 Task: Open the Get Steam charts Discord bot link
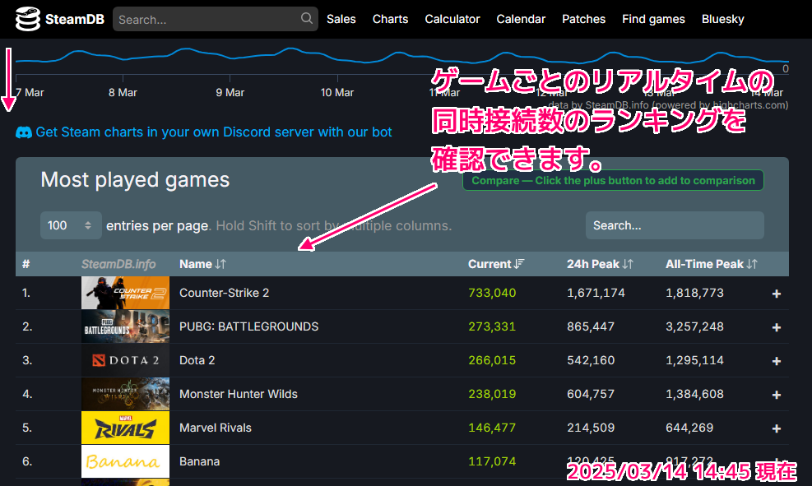[213, 132]
